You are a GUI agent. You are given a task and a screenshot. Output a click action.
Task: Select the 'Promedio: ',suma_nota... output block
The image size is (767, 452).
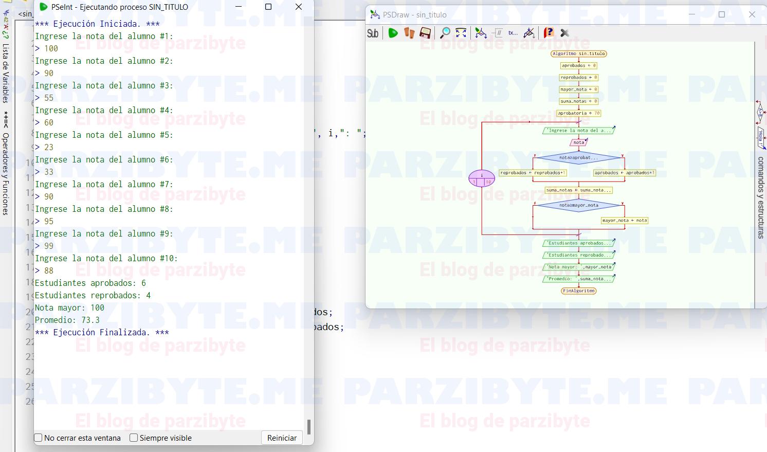(x=579, y=279)
